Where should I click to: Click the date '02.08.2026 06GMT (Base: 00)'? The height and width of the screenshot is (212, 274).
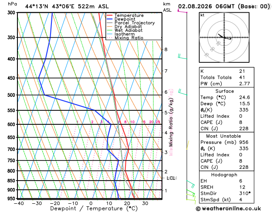[x=224, y=7]
